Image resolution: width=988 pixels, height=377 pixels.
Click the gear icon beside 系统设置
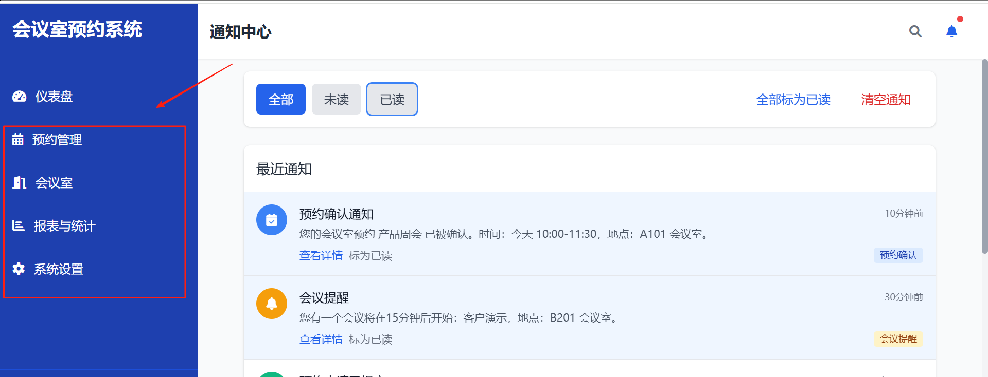pyautogui.click(x=19, y=269)
